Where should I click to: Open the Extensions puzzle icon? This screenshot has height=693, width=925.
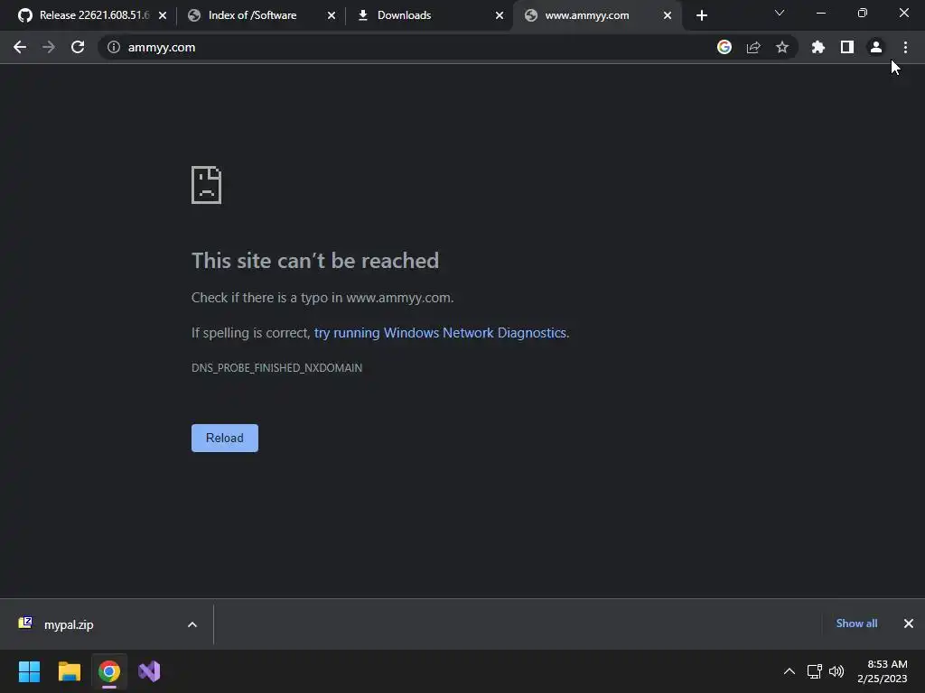[818, 47]
